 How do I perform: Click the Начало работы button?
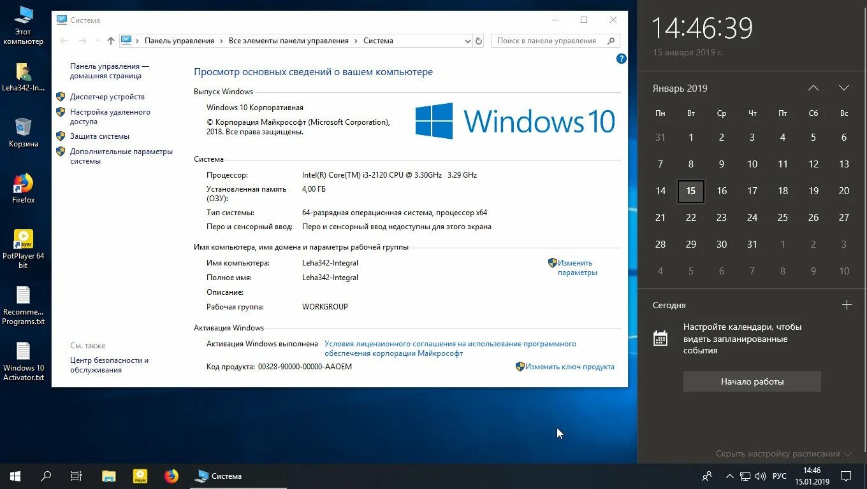[x=752, y=382]
